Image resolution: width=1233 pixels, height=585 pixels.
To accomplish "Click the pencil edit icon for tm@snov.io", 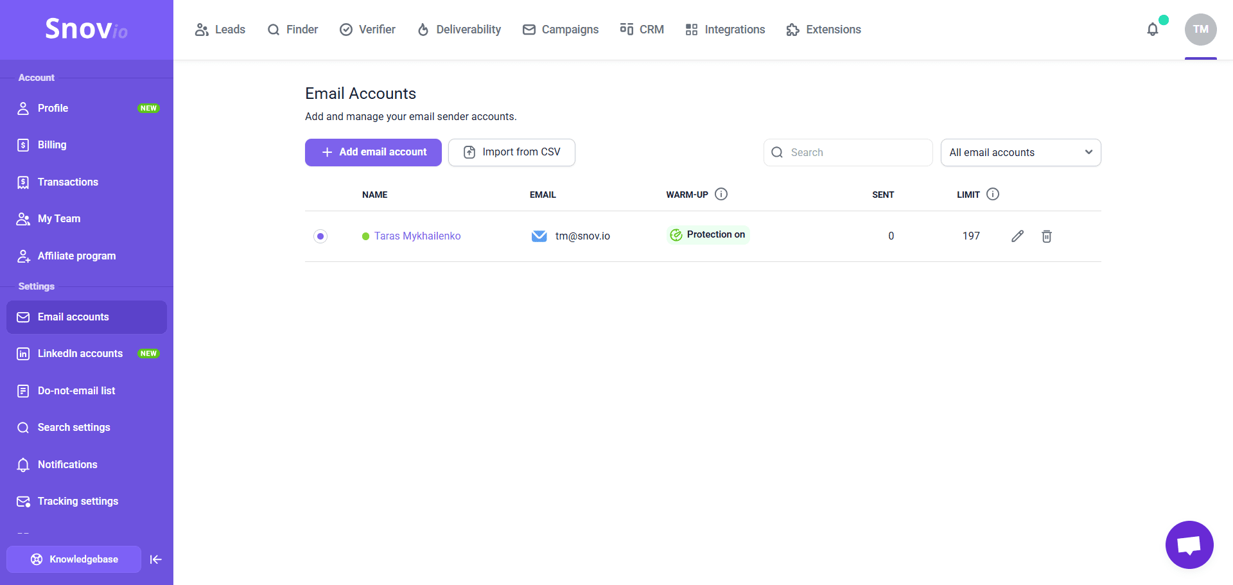I will [1017, 236].
